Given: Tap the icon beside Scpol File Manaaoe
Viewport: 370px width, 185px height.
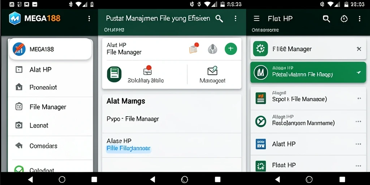Looking at the screenshot, I should [261, 98].
